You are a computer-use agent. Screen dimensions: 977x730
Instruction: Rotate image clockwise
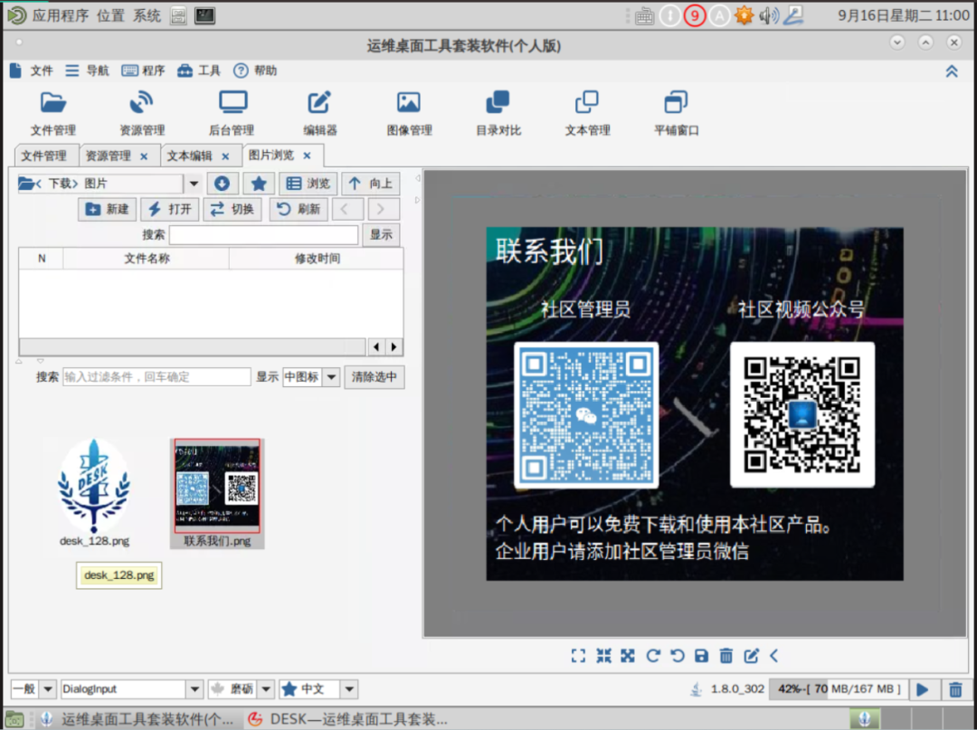click(652, 656)
